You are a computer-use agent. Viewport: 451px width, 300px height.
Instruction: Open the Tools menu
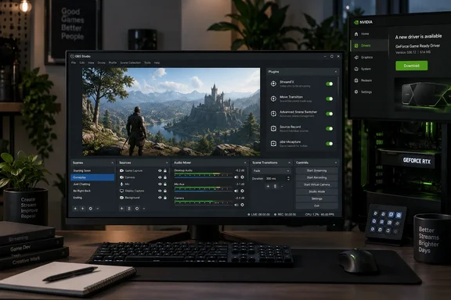coord(147,62)
